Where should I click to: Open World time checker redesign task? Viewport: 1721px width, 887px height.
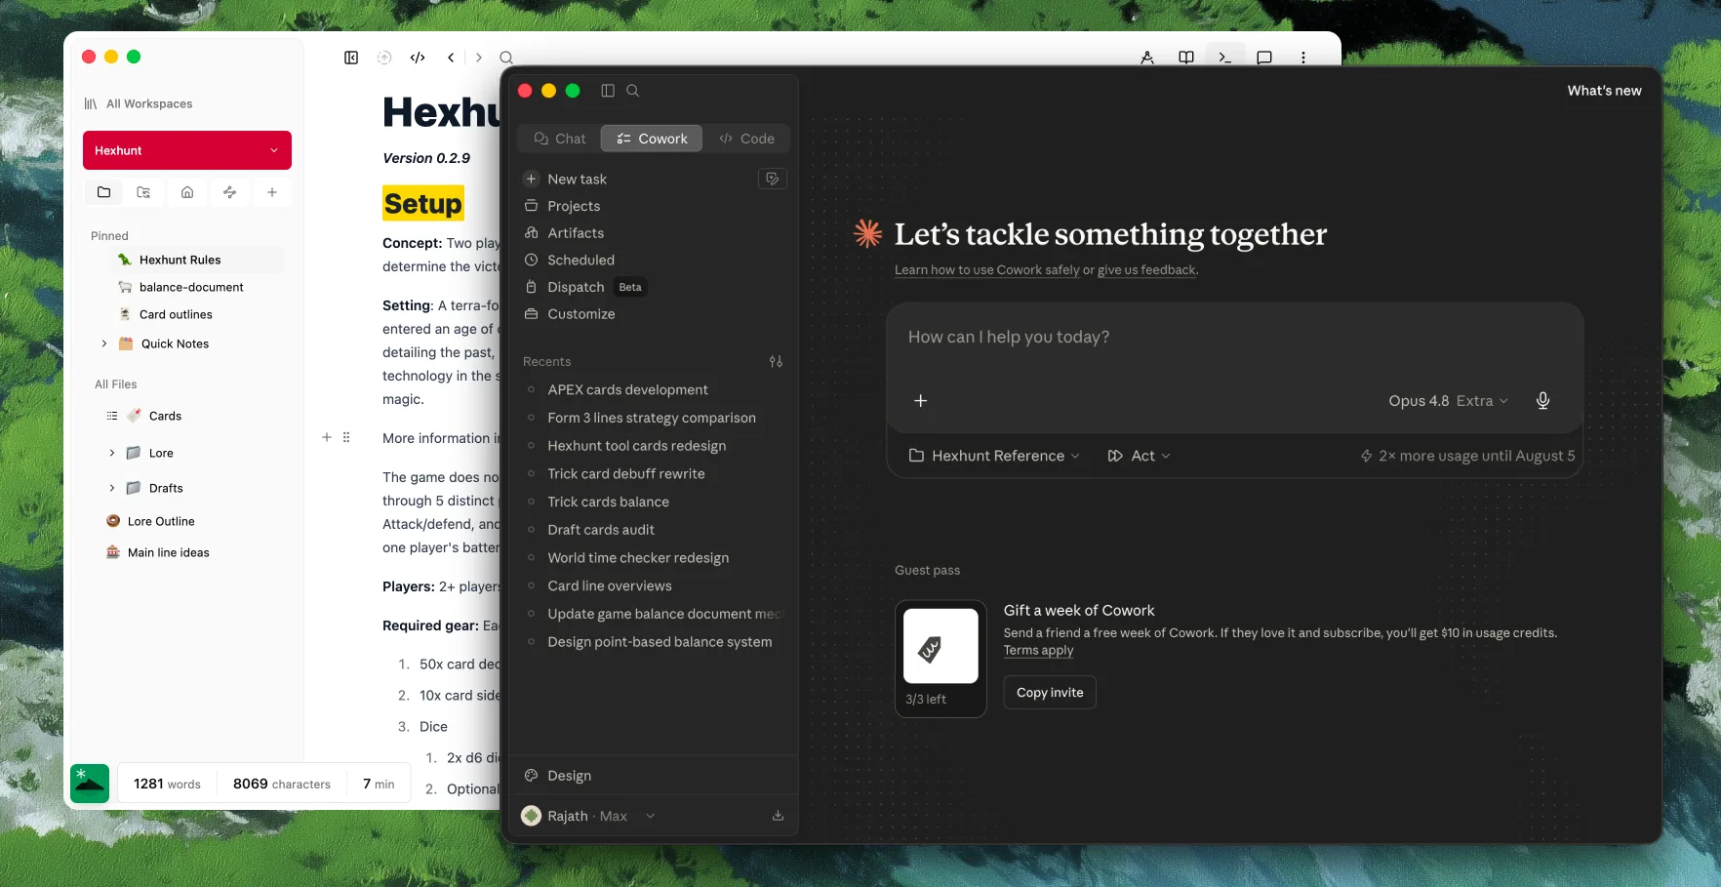(x=638, y=558)
